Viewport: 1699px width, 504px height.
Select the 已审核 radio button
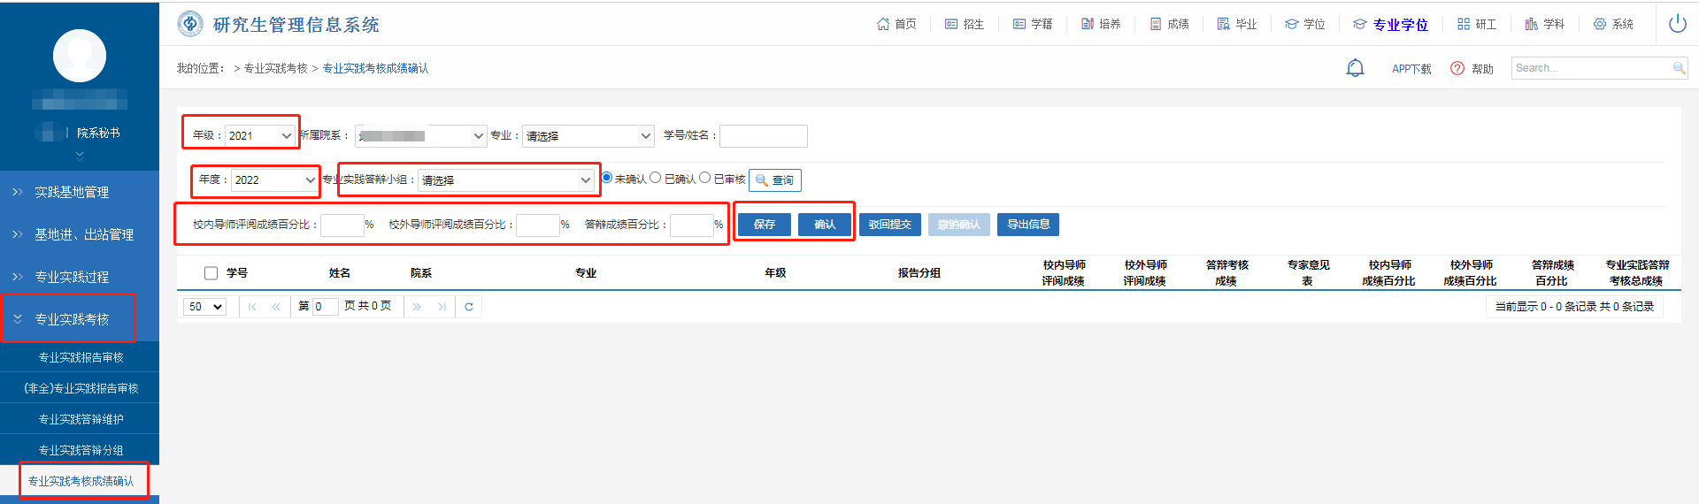pyautogui.click(x=705, y=178)
